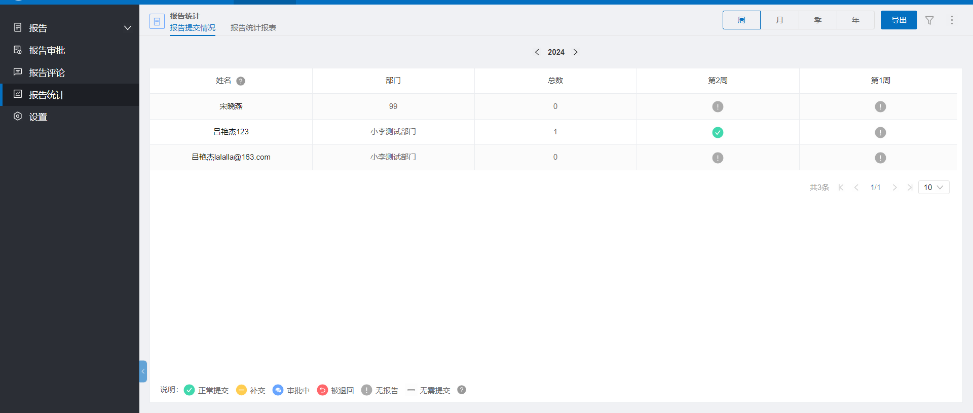Click department 99 in 宋晓燕 row
973x413 pixels.
click(x=393, y=106)
